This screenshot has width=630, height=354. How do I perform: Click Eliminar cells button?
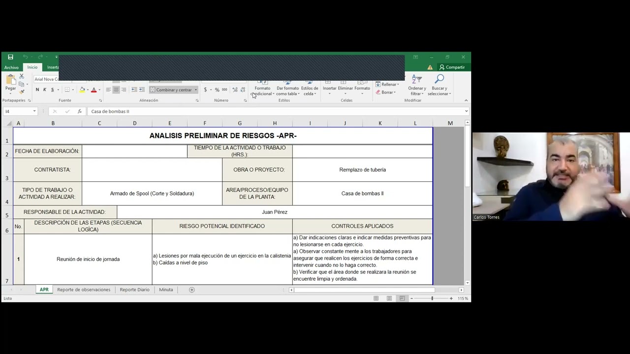345,88
